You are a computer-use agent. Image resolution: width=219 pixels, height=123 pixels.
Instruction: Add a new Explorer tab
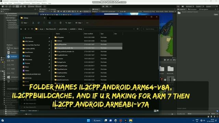(50, 18)
